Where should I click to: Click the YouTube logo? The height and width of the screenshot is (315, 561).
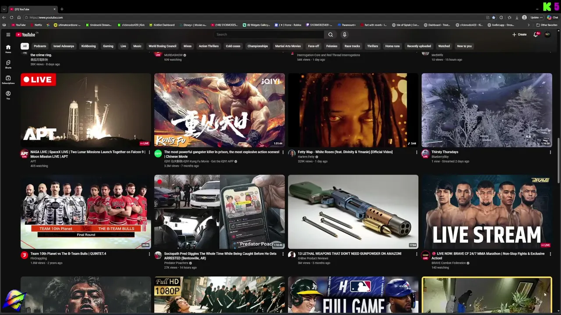click(x=26, y=35)
